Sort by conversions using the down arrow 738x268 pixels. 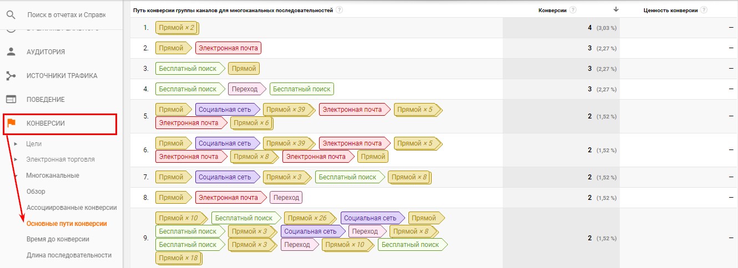pos(615,10)
